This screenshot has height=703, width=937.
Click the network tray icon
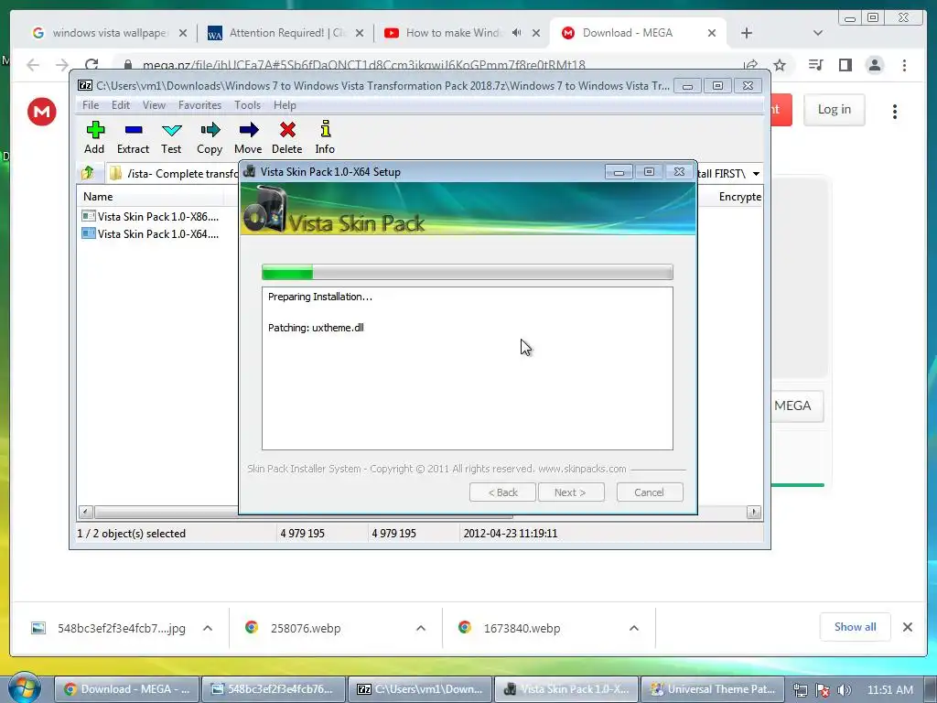point(800,690)
